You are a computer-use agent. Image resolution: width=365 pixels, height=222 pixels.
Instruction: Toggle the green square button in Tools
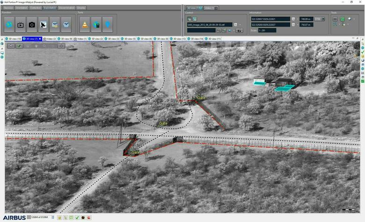point(342,19)
